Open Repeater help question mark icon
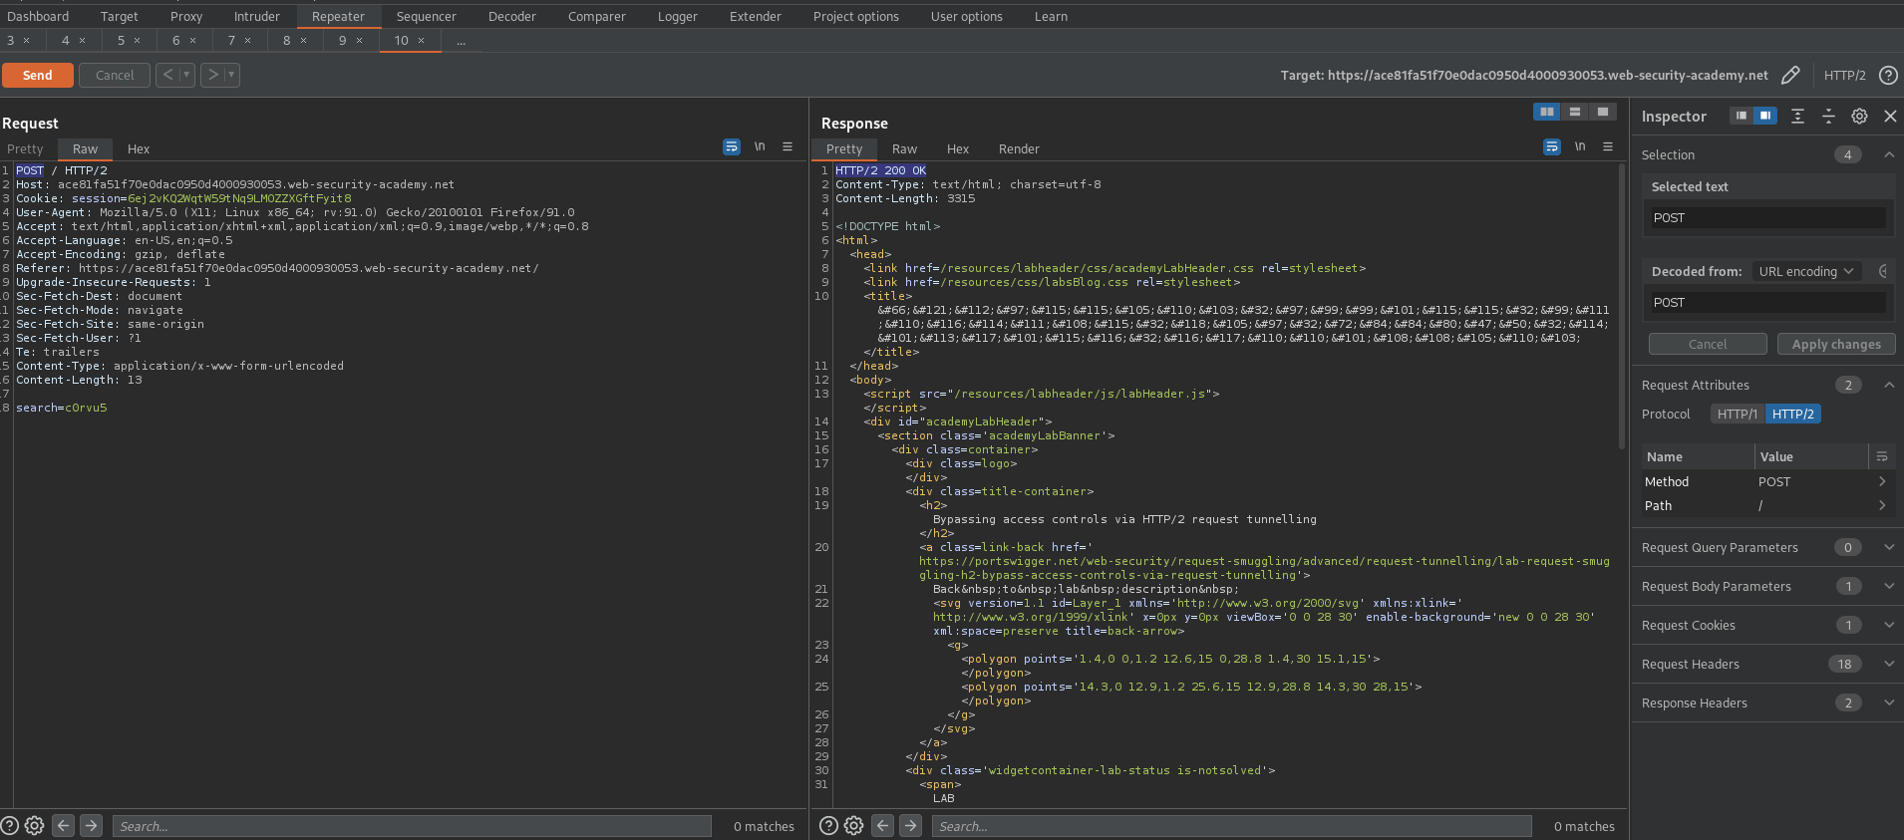The height and width of the screenshot is (840, 1904). pos(1888,75)
